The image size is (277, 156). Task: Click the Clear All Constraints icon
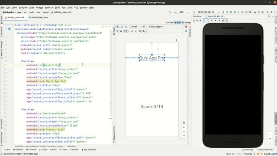tap(132, 31)
